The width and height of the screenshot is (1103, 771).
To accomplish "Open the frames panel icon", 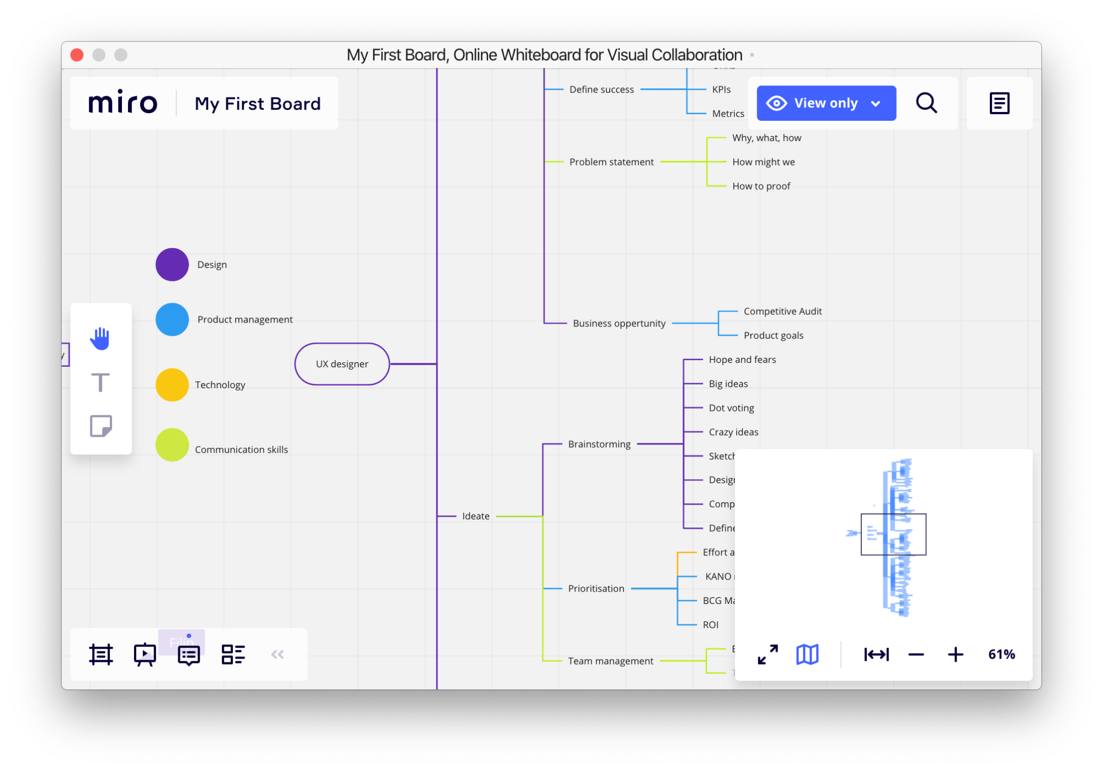I will point(101,655).
